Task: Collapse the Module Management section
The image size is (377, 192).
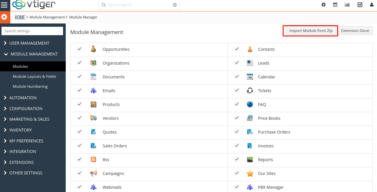Action: click(34, 54)
